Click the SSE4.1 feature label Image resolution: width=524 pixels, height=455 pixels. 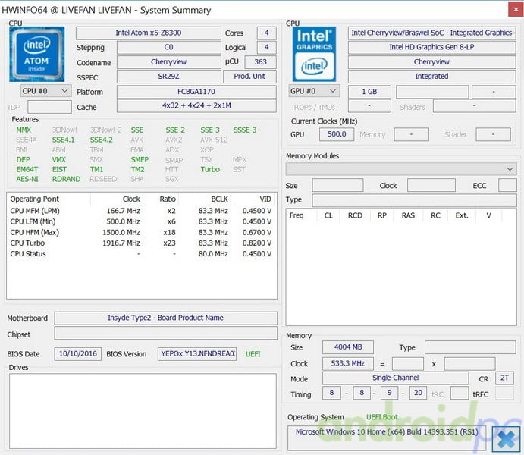(63, 140)
